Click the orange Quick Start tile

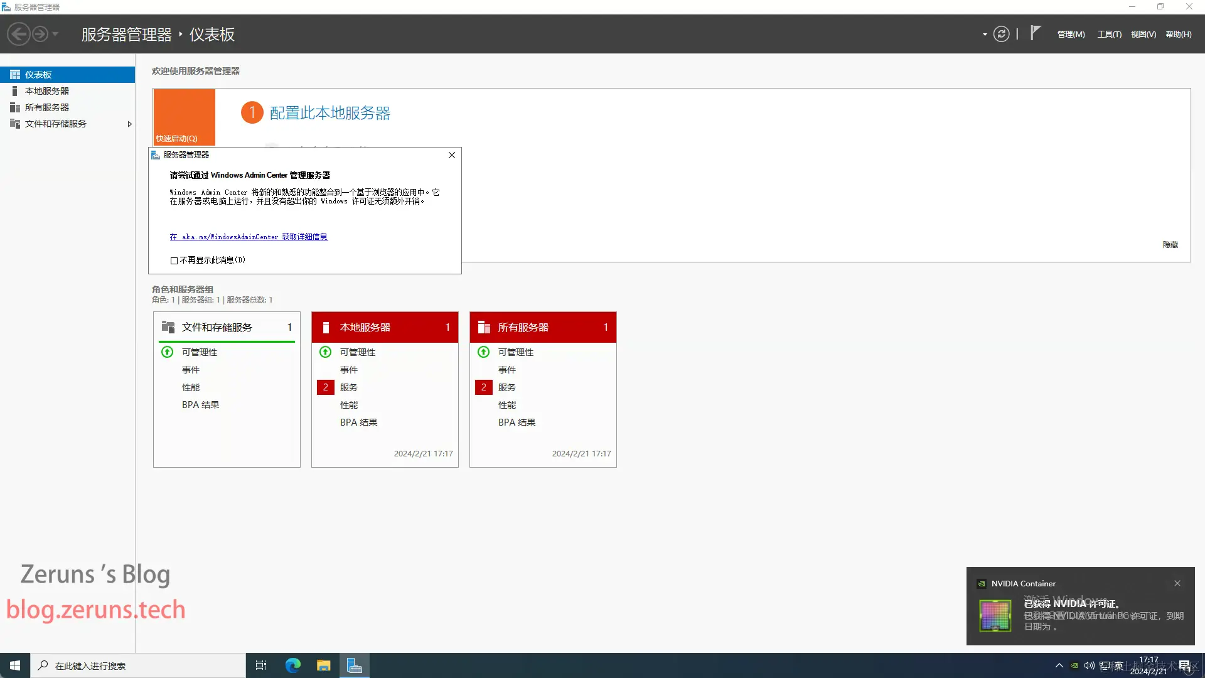click(184, 117)
